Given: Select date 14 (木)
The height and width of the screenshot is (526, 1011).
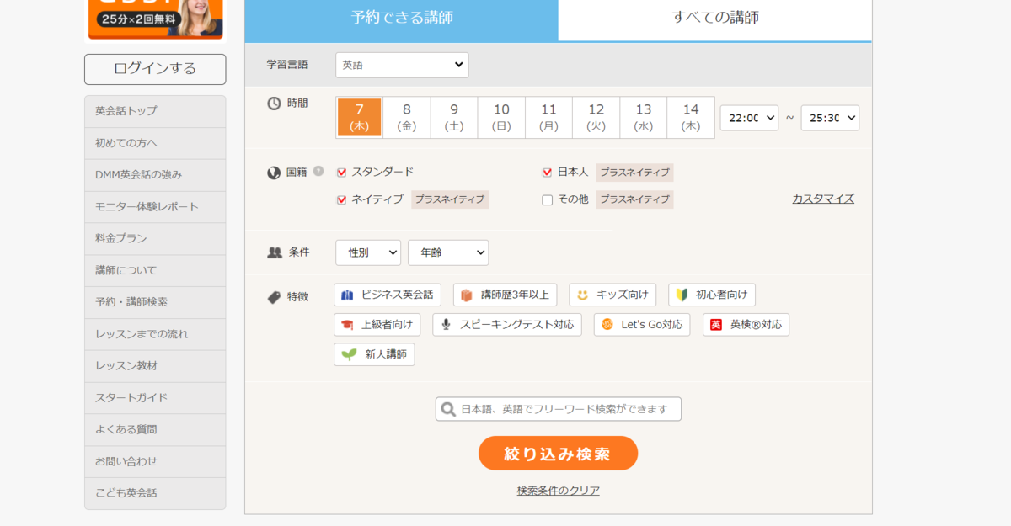Looking at the screenshot, I should [x=691, y=118].
